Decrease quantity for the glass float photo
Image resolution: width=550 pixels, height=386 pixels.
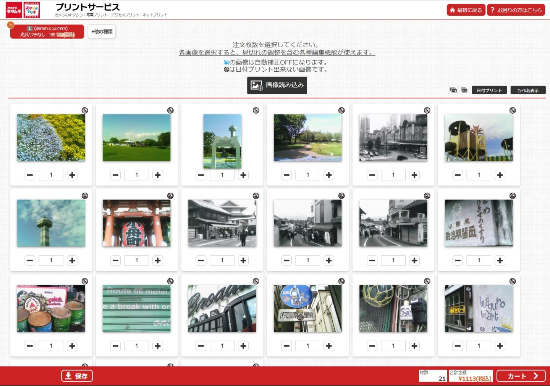point(372,346)
